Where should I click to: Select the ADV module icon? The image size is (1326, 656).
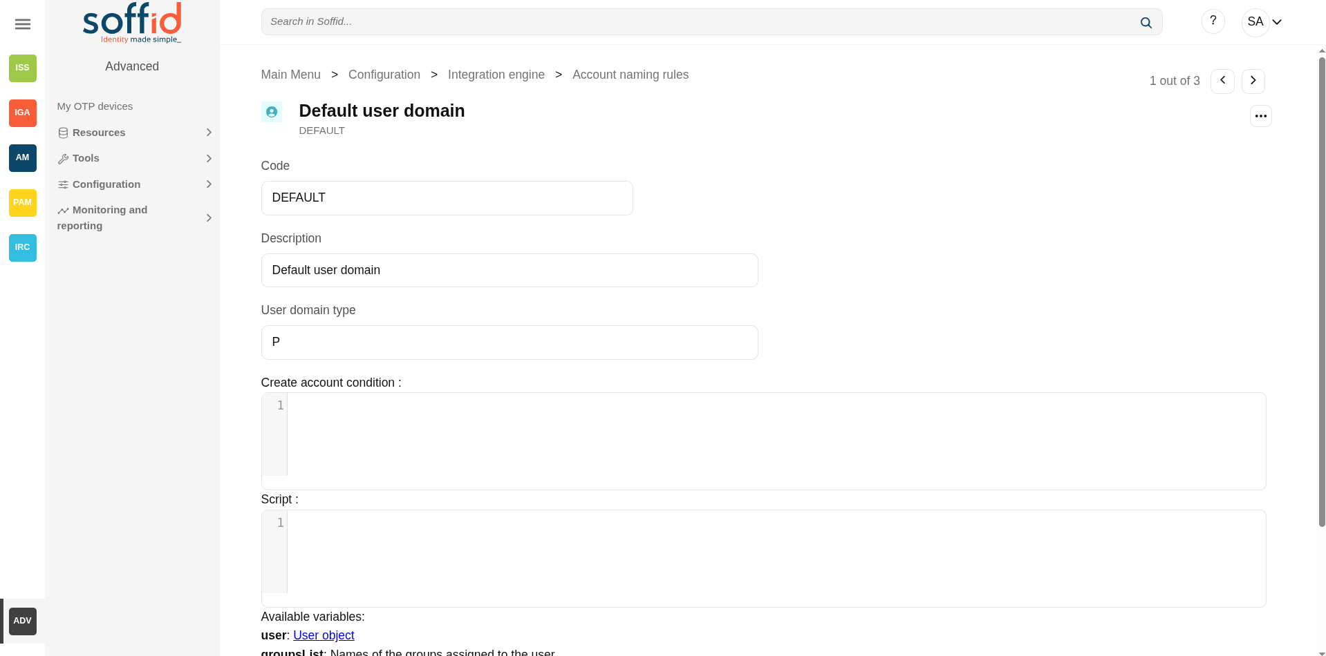(23, 621)
